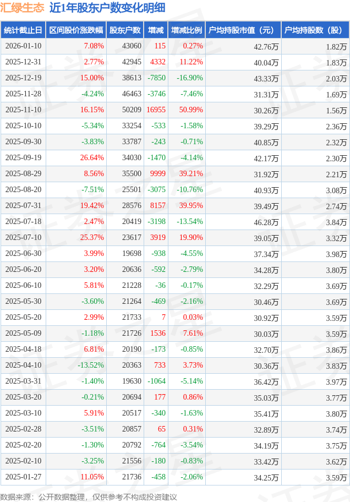Select the 增减比例 column header
Image resolution: width=350 pixels, height=502 pixels.
187,30
